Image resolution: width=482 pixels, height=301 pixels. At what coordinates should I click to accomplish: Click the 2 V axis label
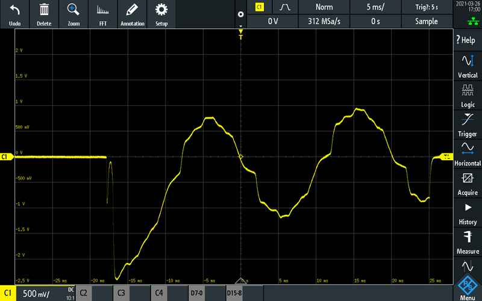tap(19, 51)
